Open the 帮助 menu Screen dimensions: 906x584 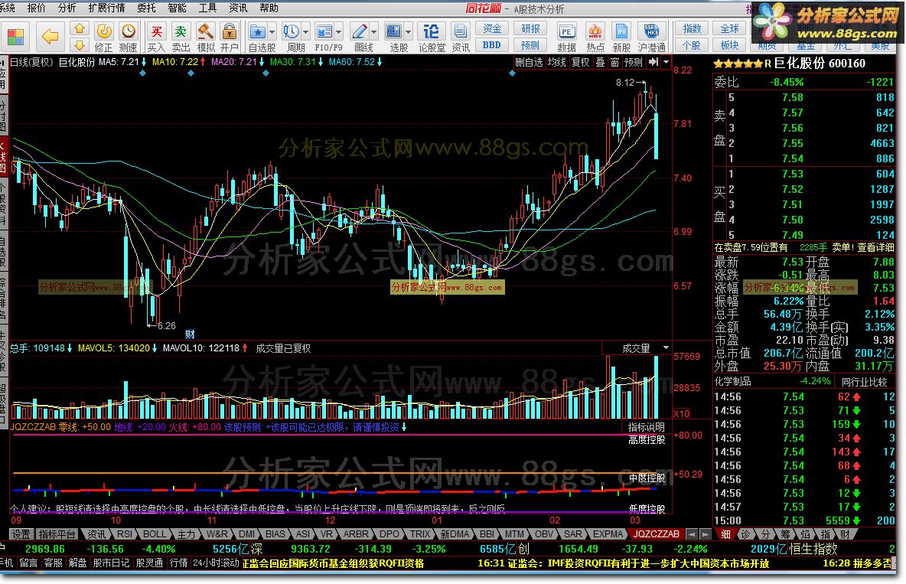coord(269,8)
